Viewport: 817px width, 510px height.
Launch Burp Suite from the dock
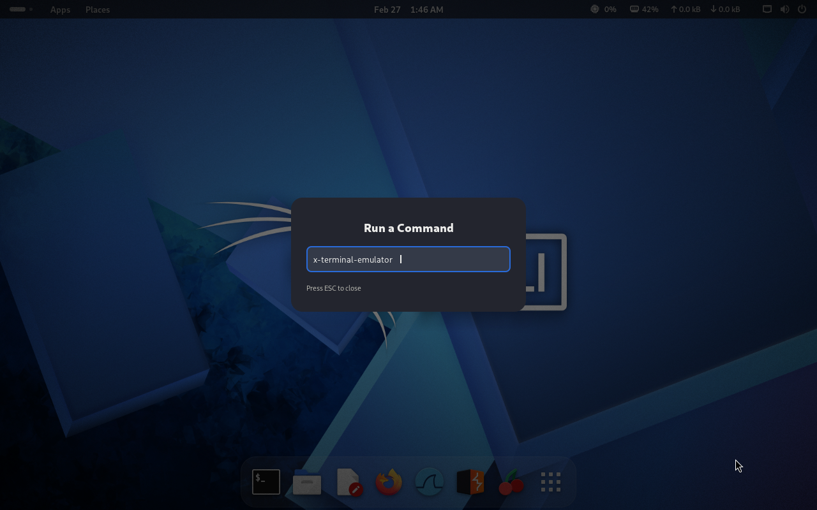[x=470, y=482]
